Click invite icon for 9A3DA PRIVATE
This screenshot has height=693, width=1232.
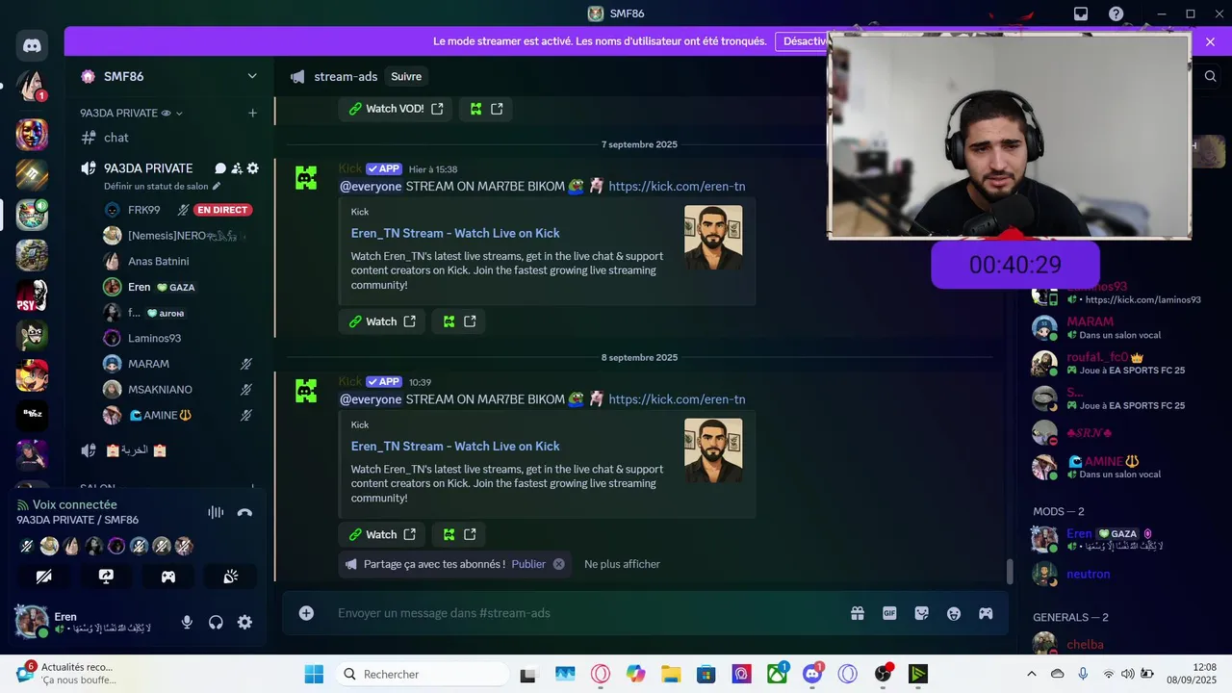237,168
